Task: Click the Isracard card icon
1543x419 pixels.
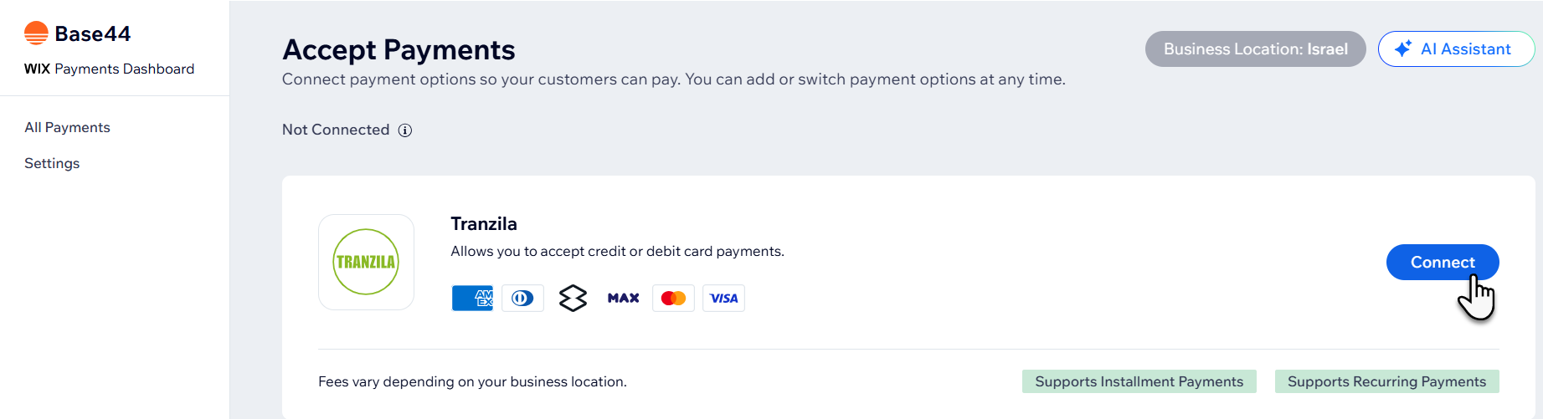Action: coord(573,298)
